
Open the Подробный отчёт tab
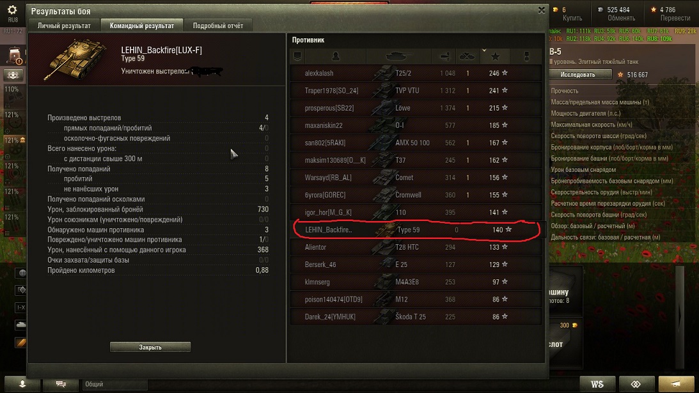pos(218,26)
